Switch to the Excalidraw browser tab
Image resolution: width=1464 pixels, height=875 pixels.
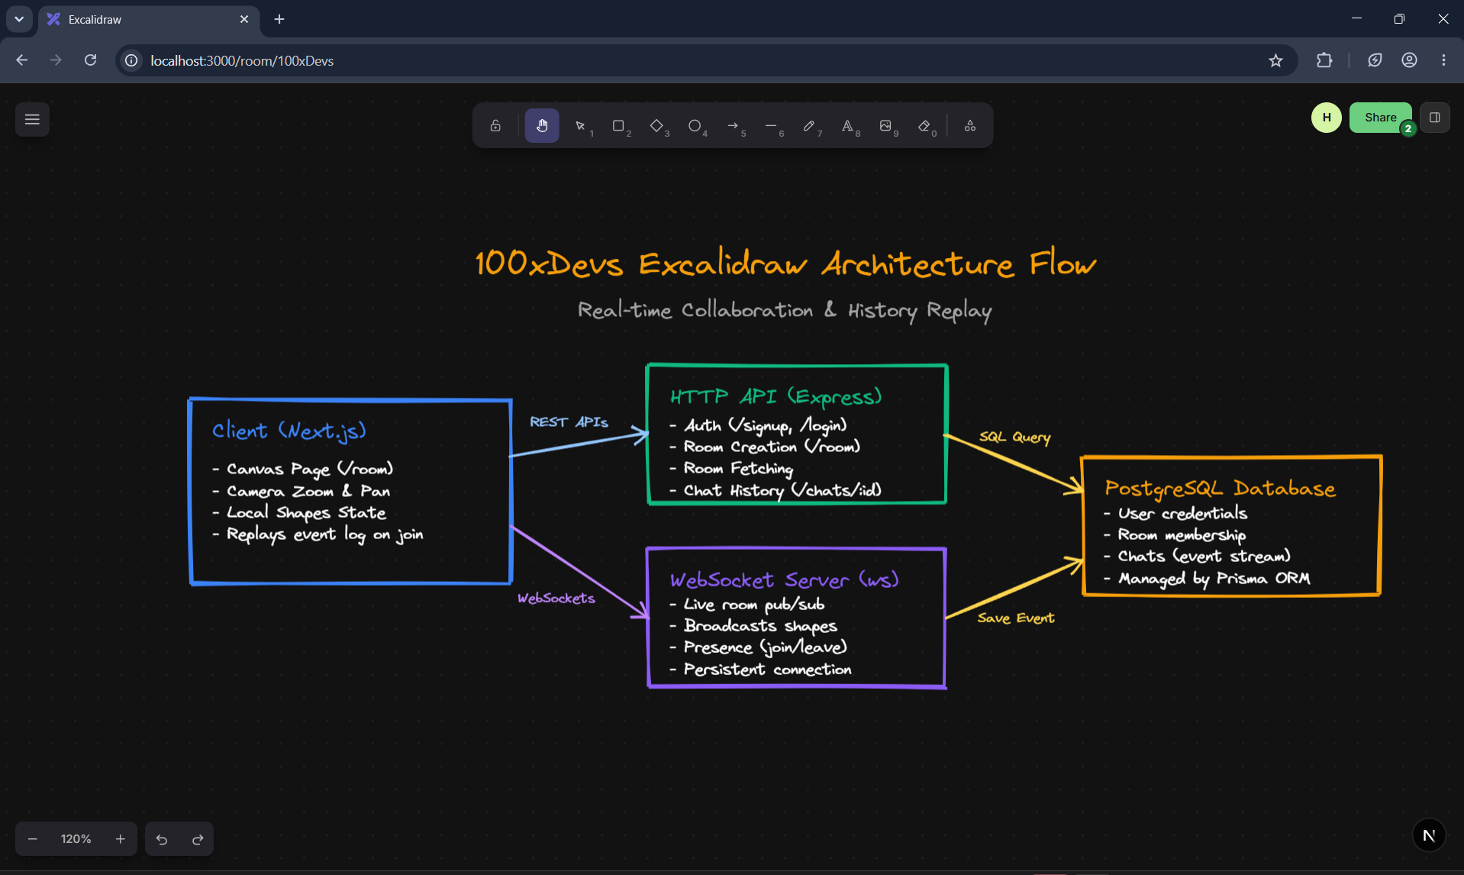click(x=150, y=20)
